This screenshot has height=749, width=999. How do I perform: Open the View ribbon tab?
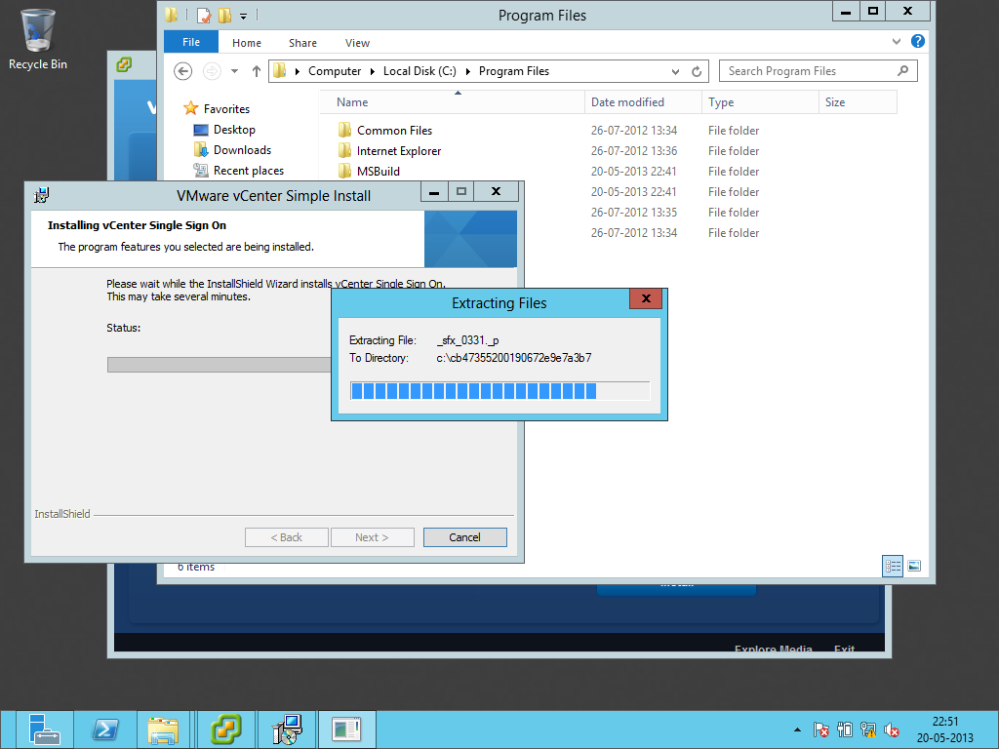tap(357, 43)
